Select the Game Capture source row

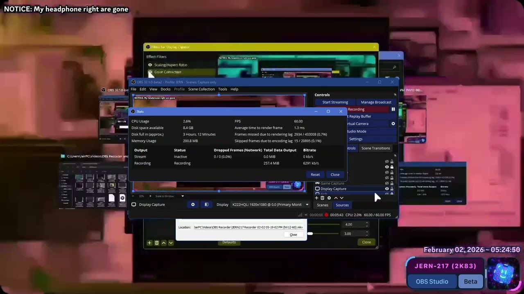pos(355,183)
